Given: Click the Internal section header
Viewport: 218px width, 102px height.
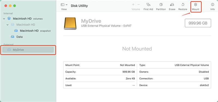Looking at the screenshot, I should click(8, 13).
